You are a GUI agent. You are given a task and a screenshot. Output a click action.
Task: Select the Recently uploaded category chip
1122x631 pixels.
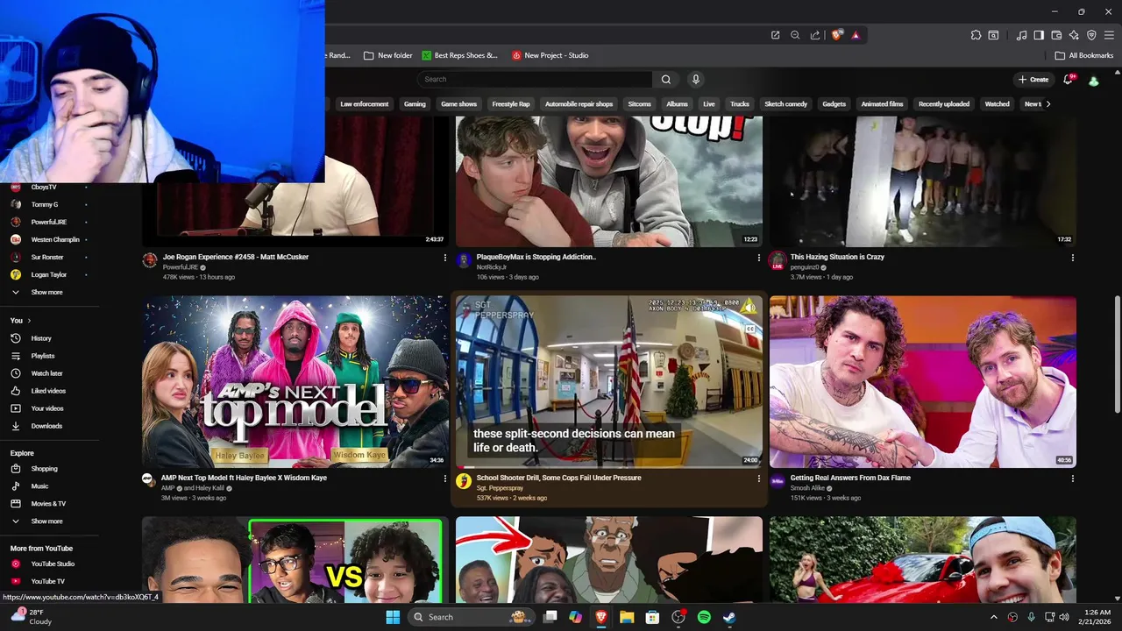click(x=944, y=104)
